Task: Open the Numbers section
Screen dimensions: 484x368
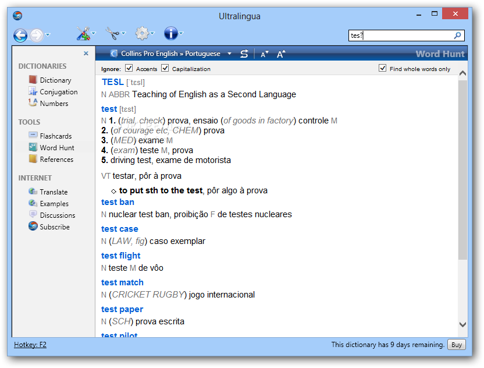Action: (x=54, y=104)
